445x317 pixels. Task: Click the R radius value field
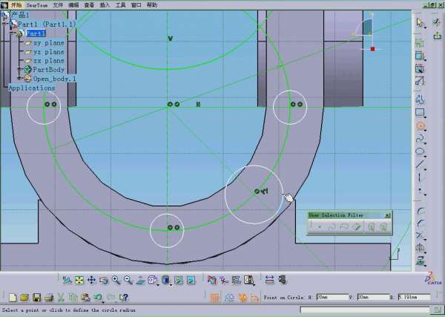pyautogui.click(x=414, y=297)
